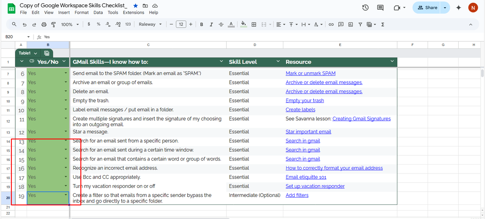Screen dimensions: 485x219
Task: Open horizontal align dropdown
Action: click(x=281, y=24)
